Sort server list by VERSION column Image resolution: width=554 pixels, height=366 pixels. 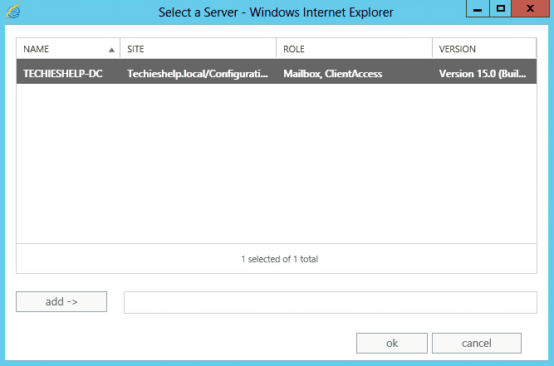tap(457, 49)
